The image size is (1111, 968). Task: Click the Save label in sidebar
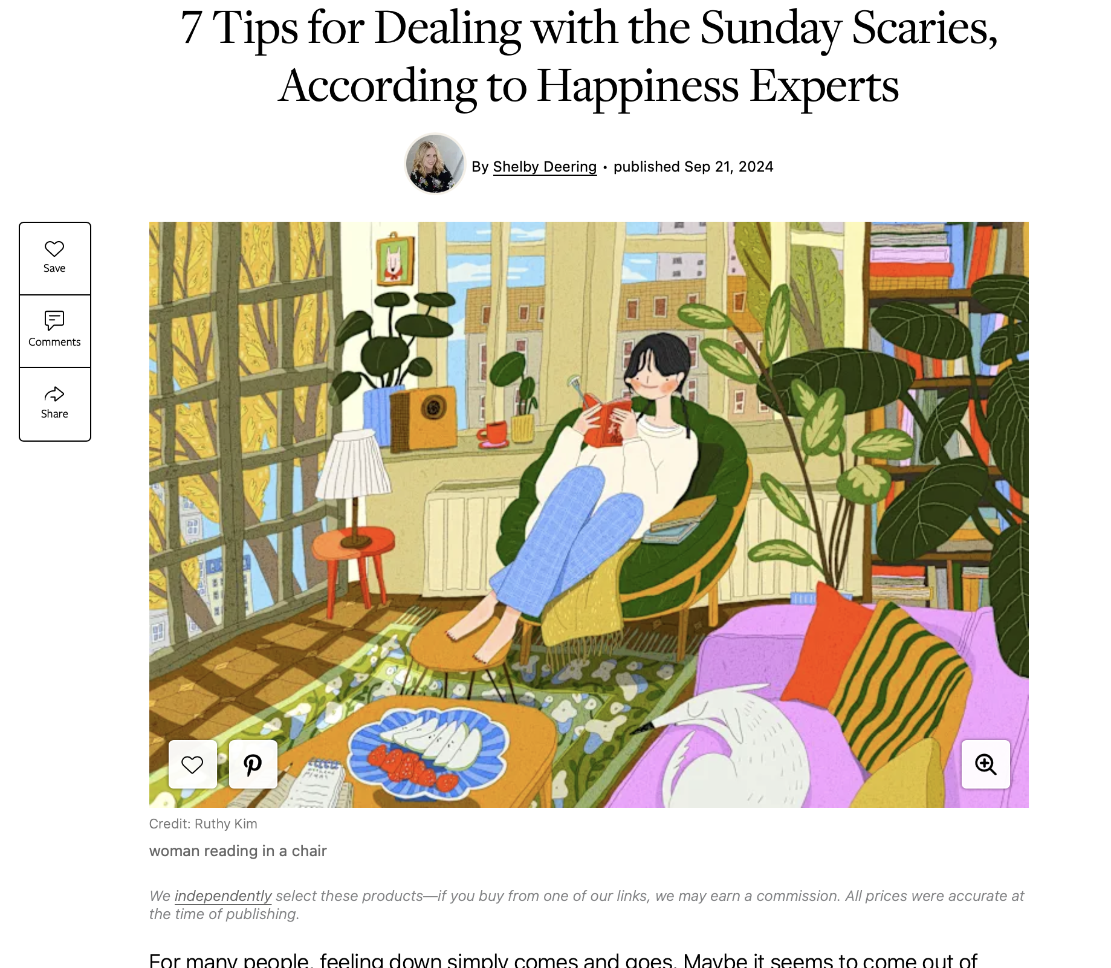pyautogui.click(x=54, y=268)
